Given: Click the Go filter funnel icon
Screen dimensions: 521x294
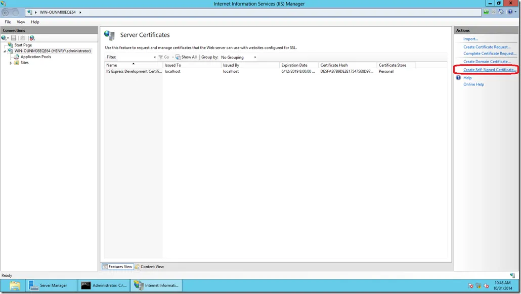Looking at the screenshot, I should 160,57.
